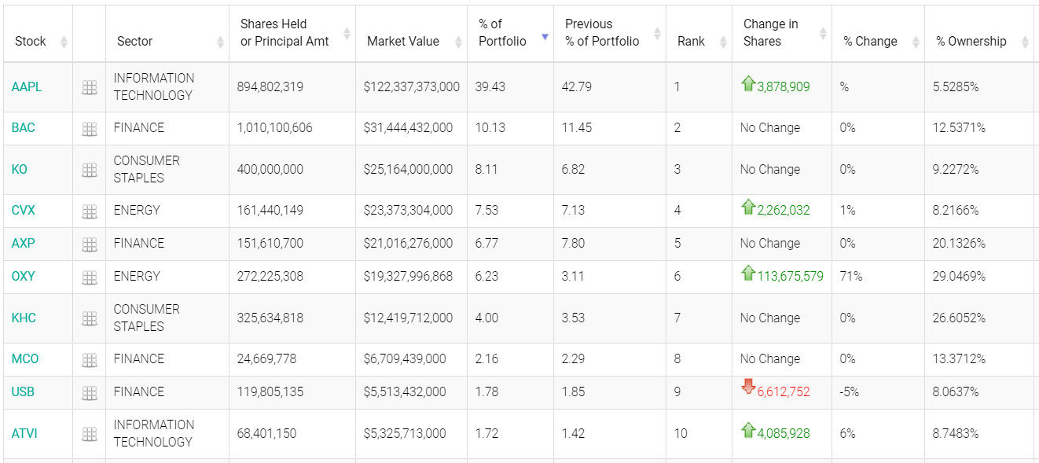Sort table by Stock column
Image resolution: width=1039 pixels, height=463 pixels.
tap(31, 41)
